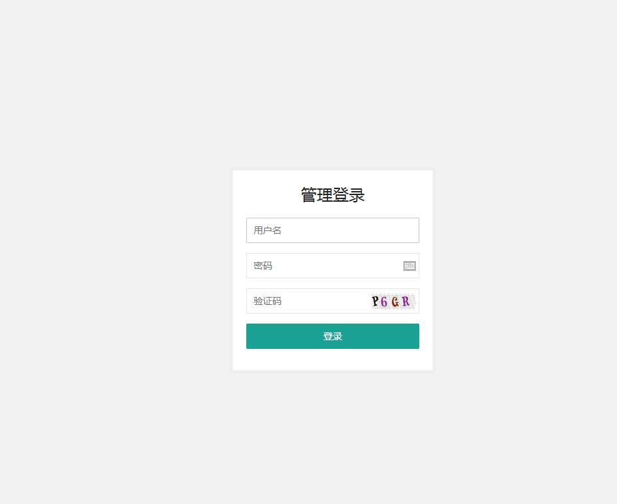This screenshot has width=617, height=504.
Task: Focus the 密码 password input field
Action: (333, 266)
